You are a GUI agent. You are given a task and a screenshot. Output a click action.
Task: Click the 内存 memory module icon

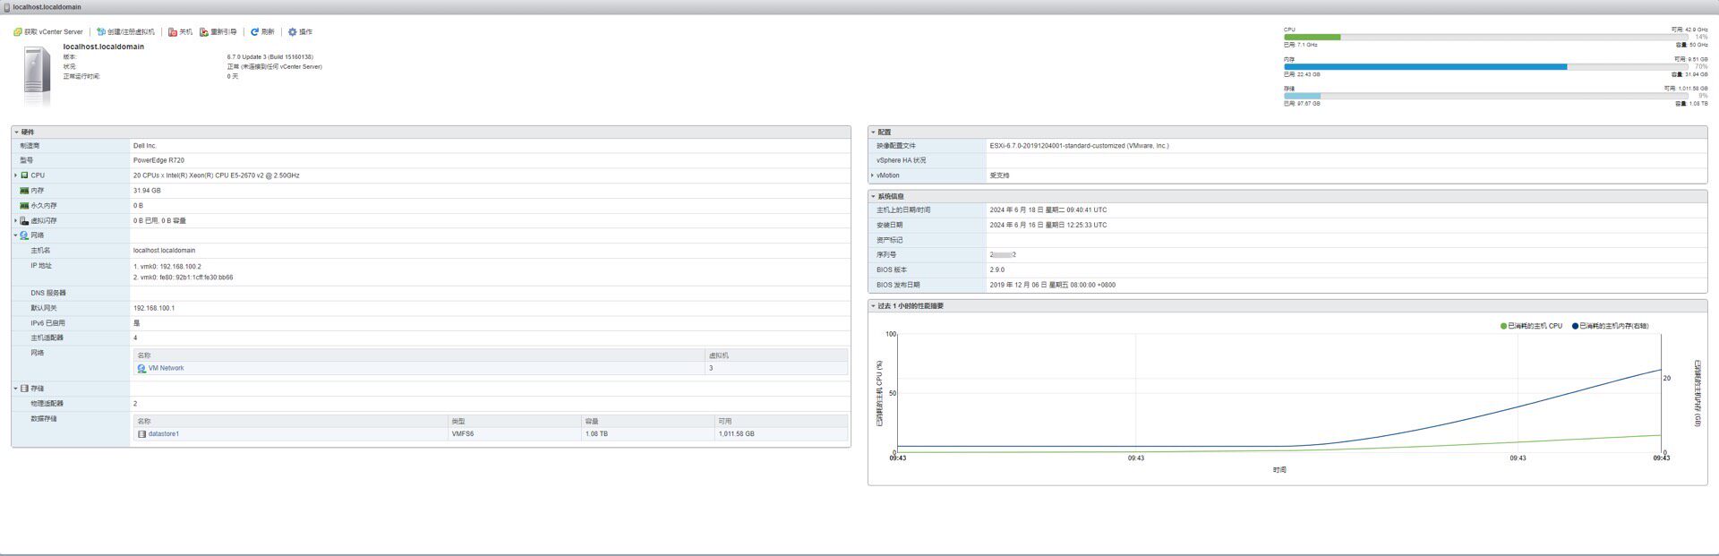[24, 191]
